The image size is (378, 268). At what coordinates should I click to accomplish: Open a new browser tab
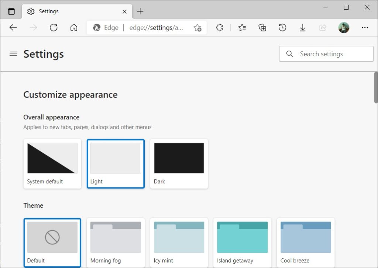pyautogui.click(x=140, y=11)
